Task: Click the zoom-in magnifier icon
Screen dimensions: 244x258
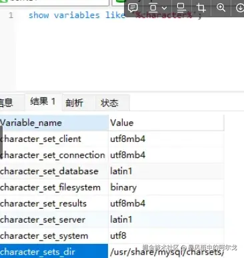Action: tap(221, 8)
